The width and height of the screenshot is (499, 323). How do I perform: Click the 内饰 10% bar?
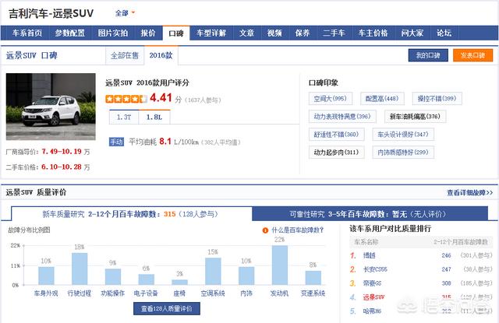[246, 276]
